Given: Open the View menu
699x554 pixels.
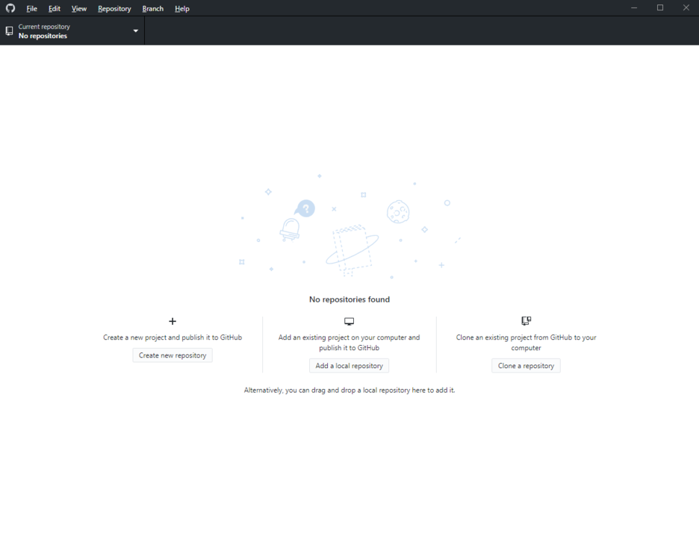Looking at the screenshot, I should [x=78, y=8].
